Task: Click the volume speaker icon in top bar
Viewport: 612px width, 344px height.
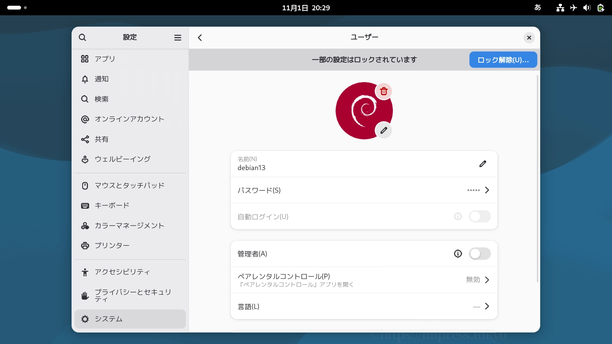Action: [x=587, y=8]
